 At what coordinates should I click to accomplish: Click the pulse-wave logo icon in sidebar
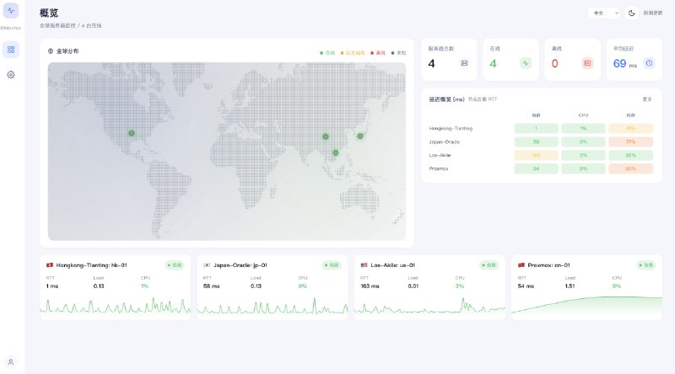[11, 11]
